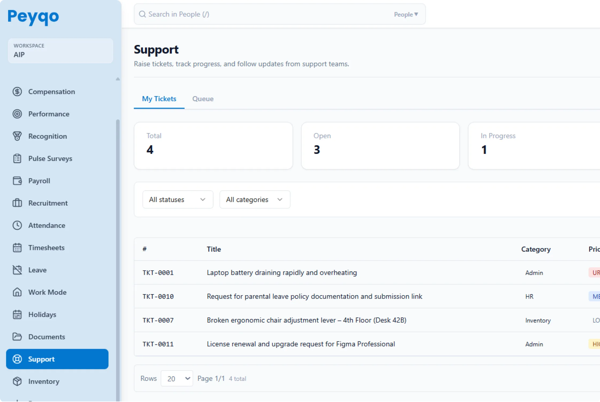Click the Total tickets card
This screenshot has width=600, height=402.
click(x=213, y=146)
